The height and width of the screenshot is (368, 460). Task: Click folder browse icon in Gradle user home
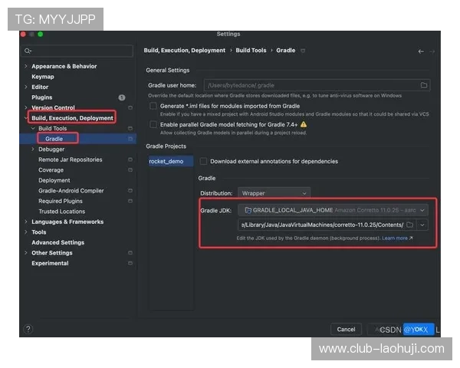point(423,85)
